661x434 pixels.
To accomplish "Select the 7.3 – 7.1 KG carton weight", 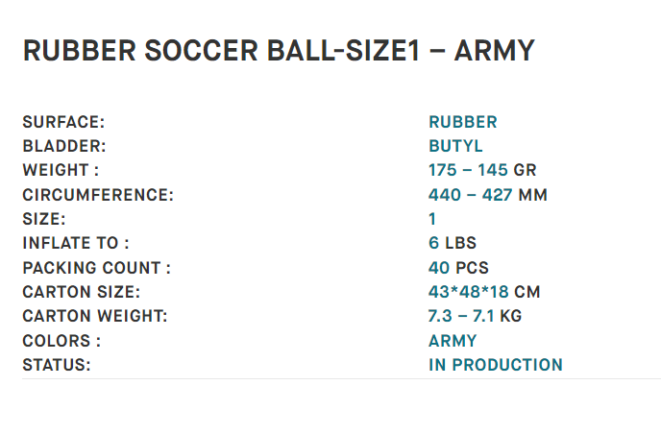I will [475, 316].
